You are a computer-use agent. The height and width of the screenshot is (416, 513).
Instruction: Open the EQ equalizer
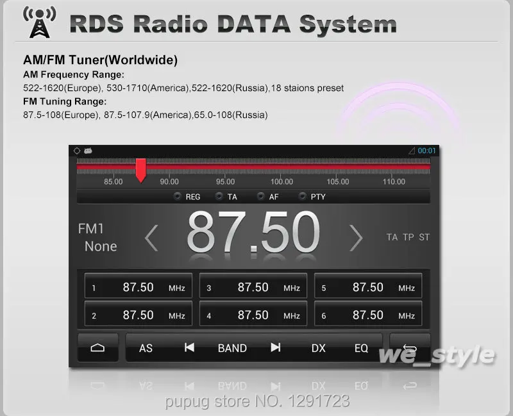361,348
